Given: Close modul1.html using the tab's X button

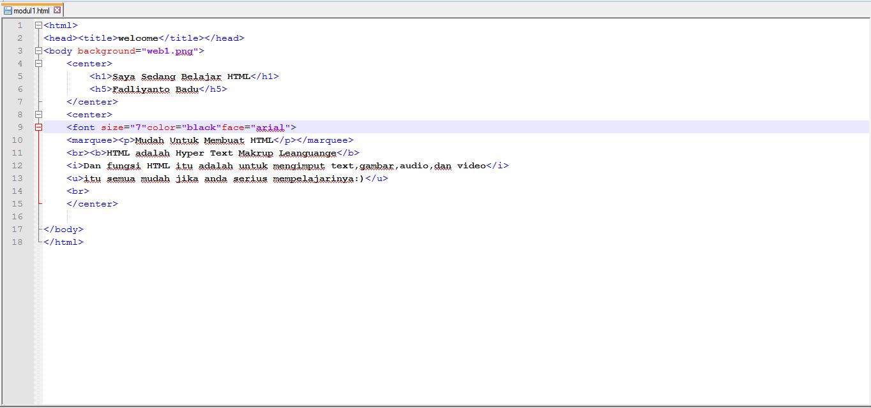Looking at the screenshot, I should coord(56,10).
